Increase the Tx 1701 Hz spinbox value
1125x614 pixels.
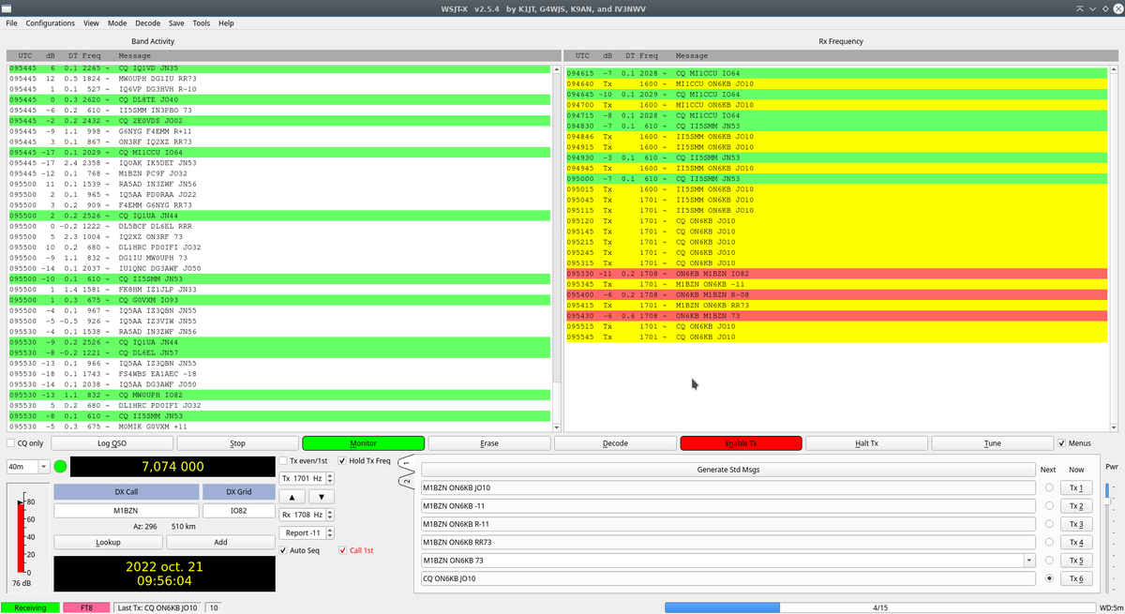coord(328,475)
